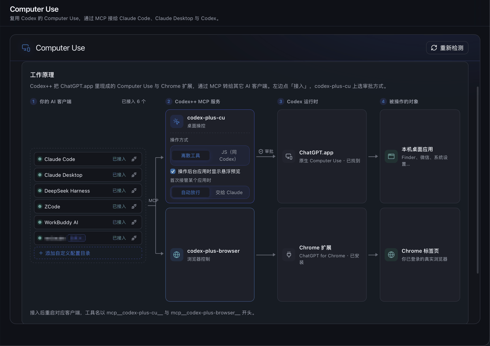Click the ChatGPT.app monitor icon
The height and width of the screenshot is (346, 490).
[x=289, y=156]
